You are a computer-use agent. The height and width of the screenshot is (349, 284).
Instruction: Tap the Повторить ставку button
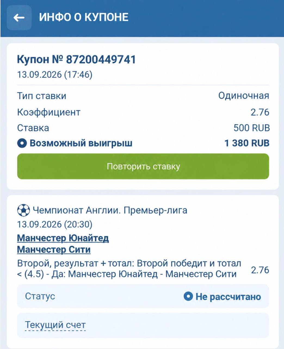click(143, 166)
